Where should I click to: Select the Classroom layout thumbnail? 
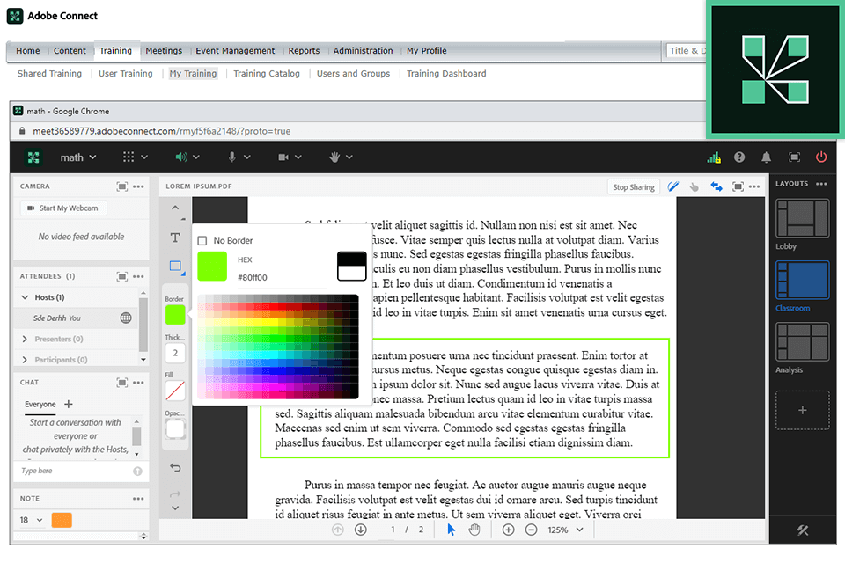tap(803, 280)
